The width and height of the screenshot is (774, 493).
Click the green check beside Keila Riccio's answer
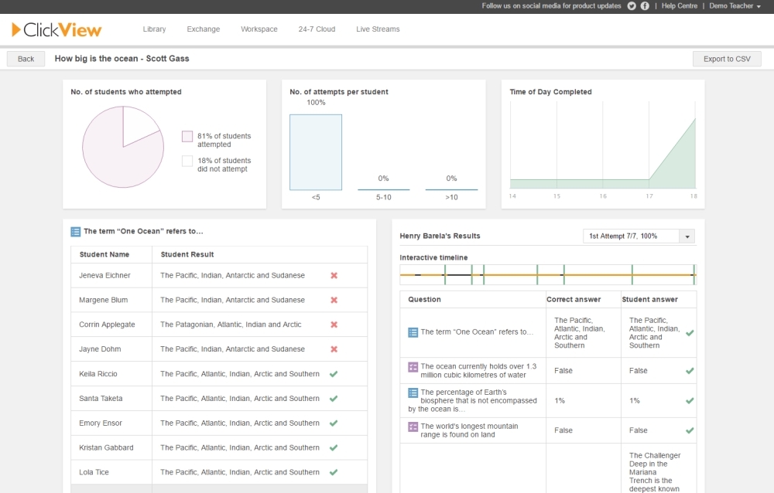[334, 374]
